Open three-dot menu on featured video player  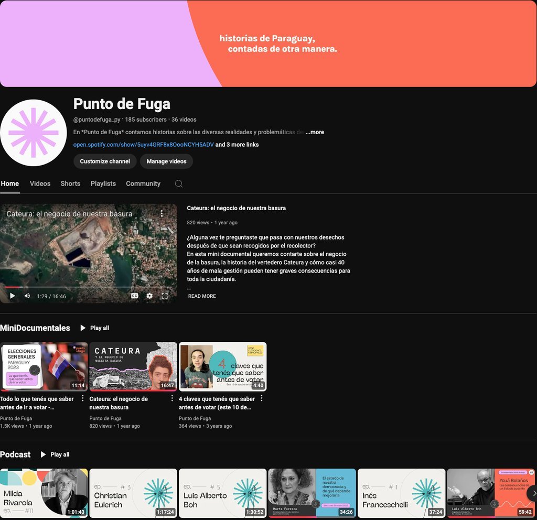(x=162, y=213)
